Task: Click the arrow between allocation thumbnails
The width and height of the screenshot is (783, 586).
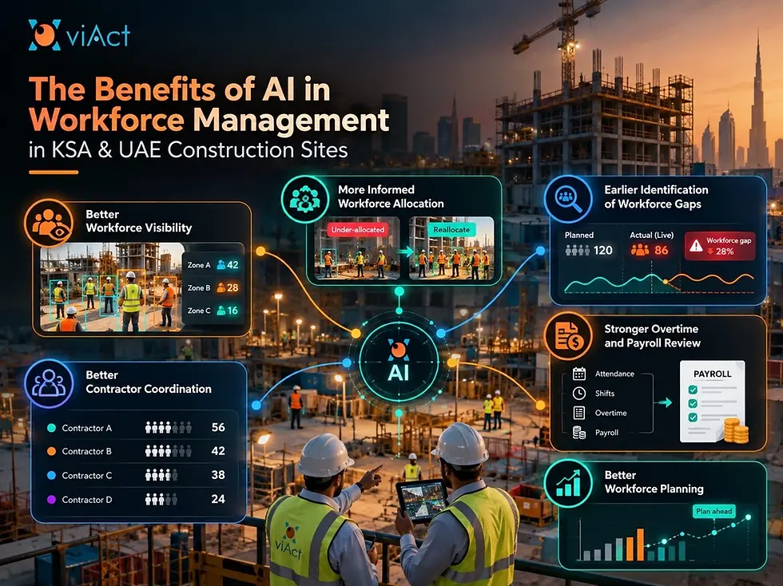Action: coord(404,252)
